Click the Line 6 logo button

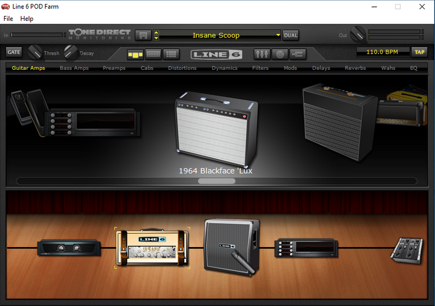coord(216,54)
